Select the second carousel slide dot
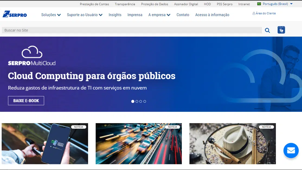This screenshot has height=170, width=302. point(137,101)
